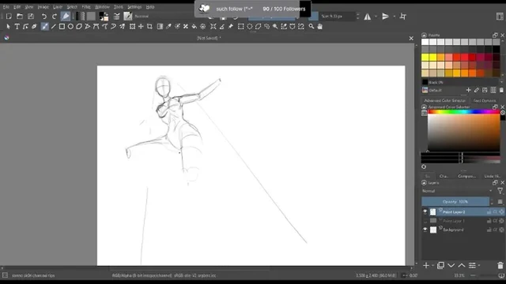The image size is (506, 284).
Task: Select the Pan hand tool
Action: pyautogui.click(x=320, y=26)
